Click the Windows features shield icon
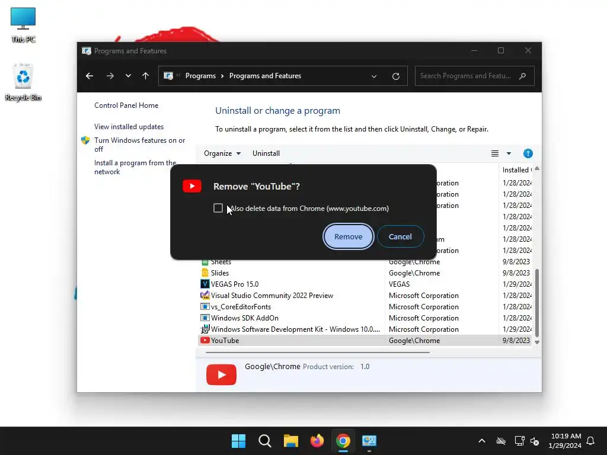This screenshot has height=455, width=607. click(85, 140)
